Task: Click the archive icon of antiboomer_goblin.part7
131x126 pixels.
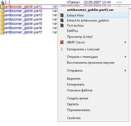Action: (x=2, y=32)
